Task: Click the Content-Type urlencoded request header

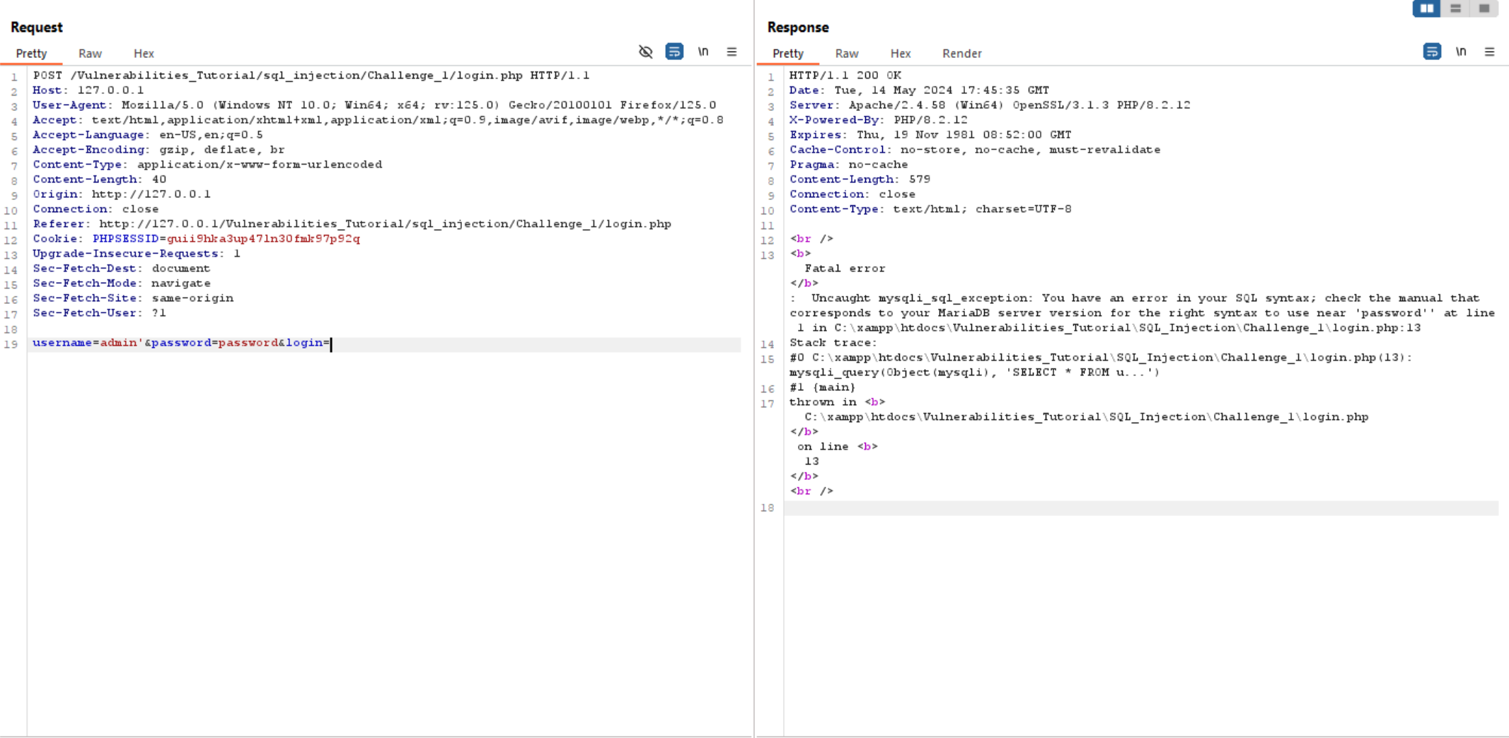Action: pyautogui.click(x=207, y=165)
